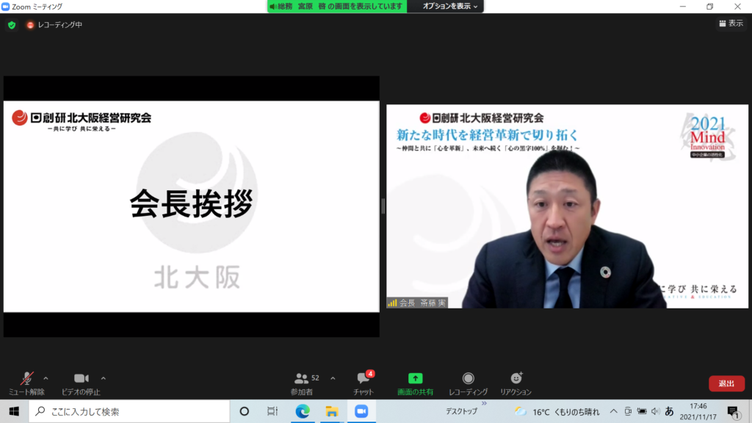Open the weather widget on taskbar
Image resolution: width=752 pixels, height=423 pixels.
click(557, 411)
